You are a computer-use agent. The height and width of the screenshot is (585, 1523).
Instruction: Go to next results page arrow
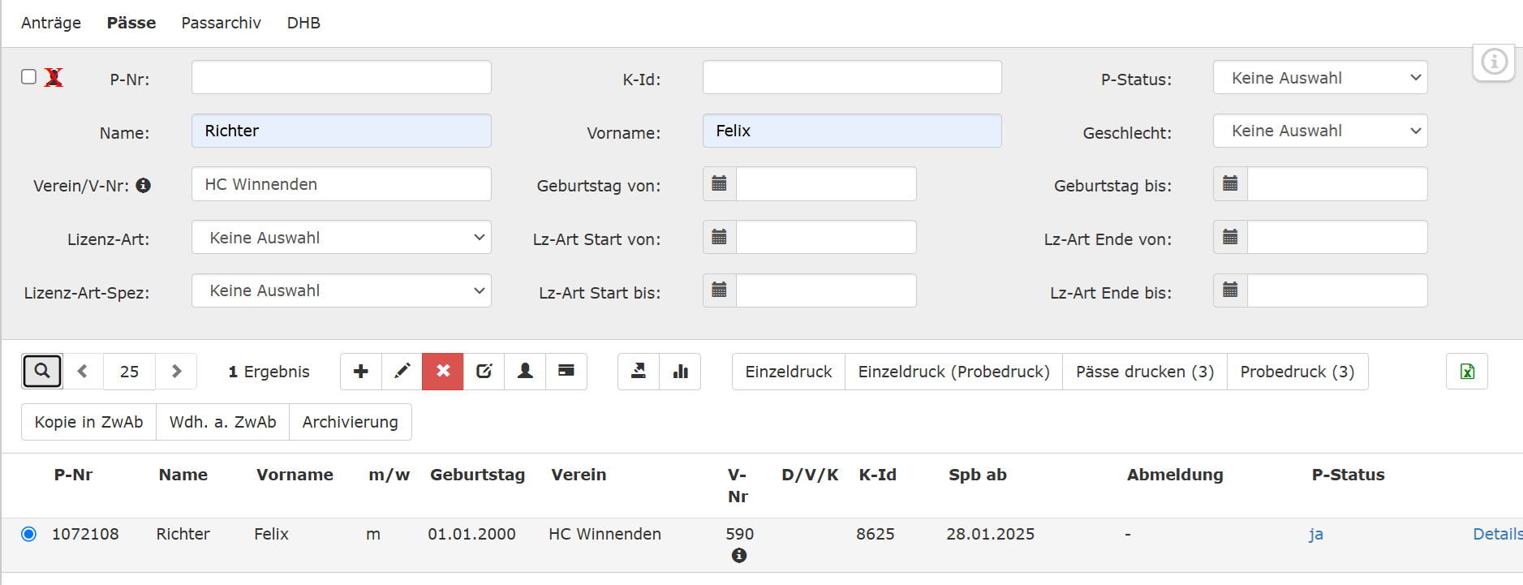coord(176,372)
